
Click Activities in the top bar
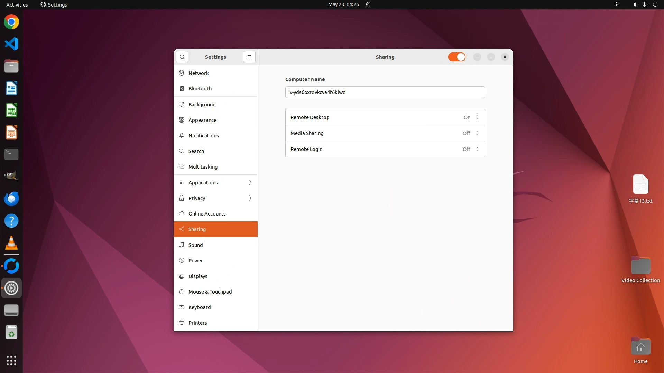pos(17,5)
